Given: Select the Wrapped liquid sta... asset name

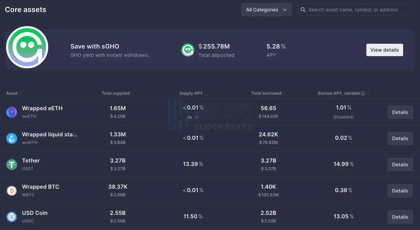Looking at the screenshot, I should pyautogui.click(x=50, y=134).
